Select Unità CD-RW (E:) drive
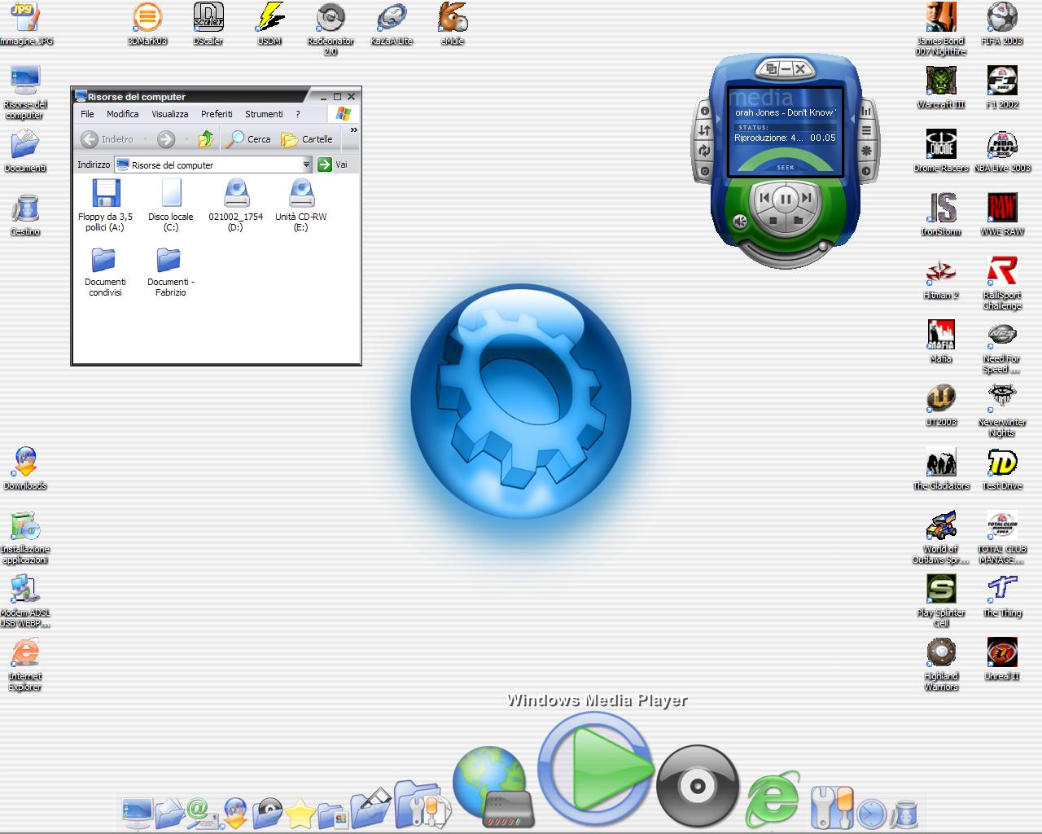Screen dimensions: 1042x834 301,205
